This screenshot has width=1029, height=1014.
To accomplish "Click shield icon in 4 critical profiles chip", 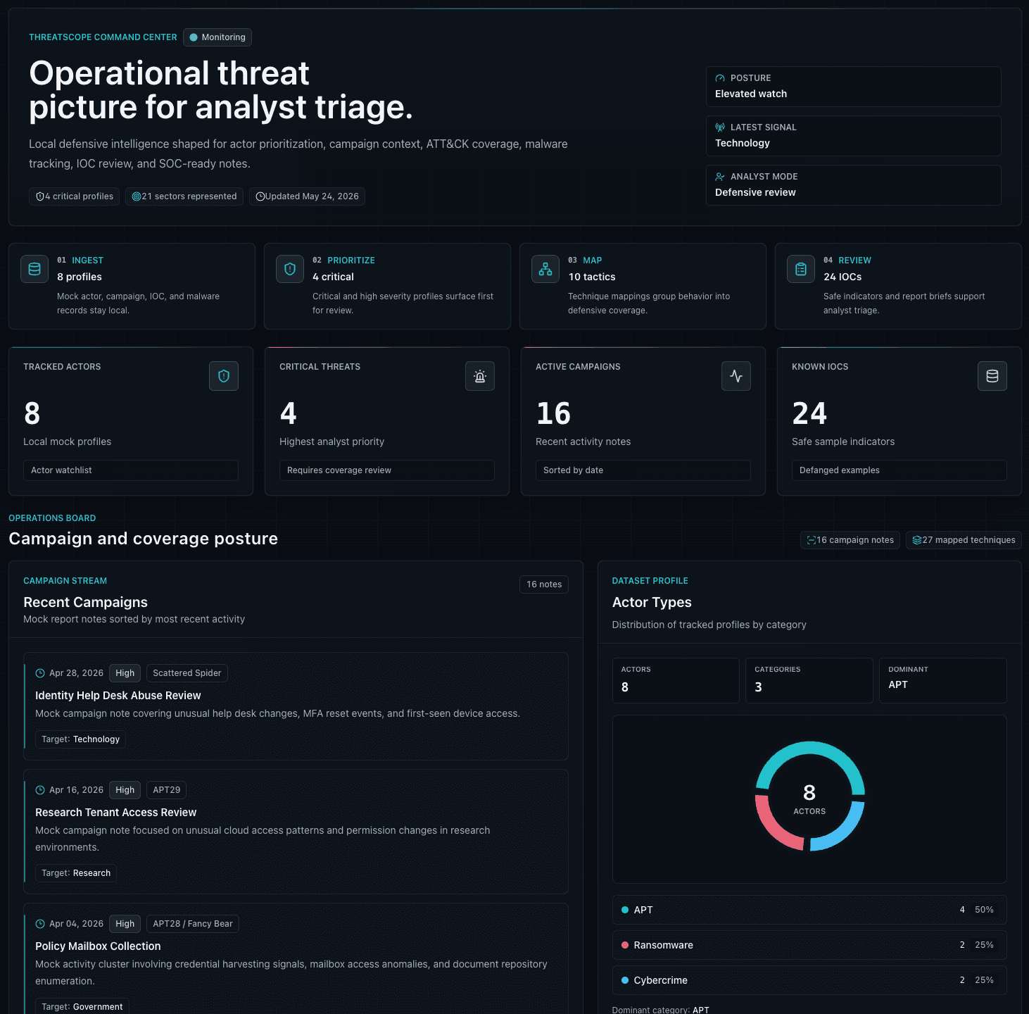I will pos(40,196).
